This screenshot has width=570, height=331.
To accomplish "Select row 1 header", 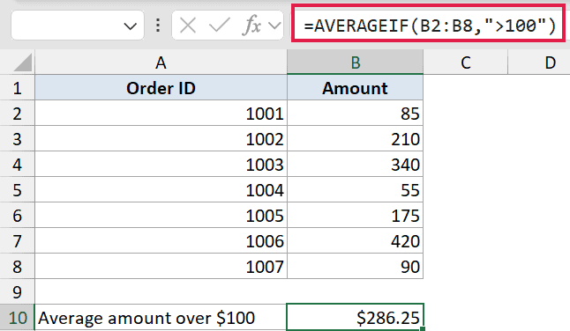I will click(17, 88).
